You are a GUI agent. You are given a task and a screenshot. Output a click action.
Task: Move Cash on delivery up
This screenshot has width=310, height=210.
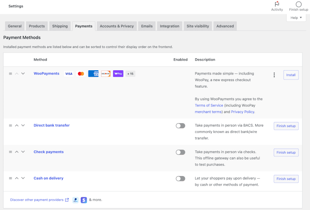coord(17,178)
